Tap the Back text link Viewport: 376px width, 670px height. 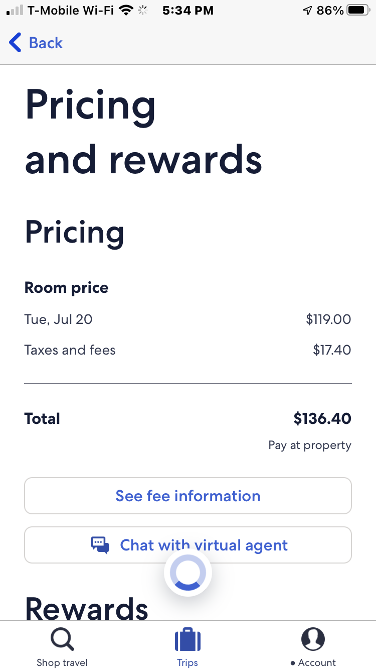coord(46,43)
